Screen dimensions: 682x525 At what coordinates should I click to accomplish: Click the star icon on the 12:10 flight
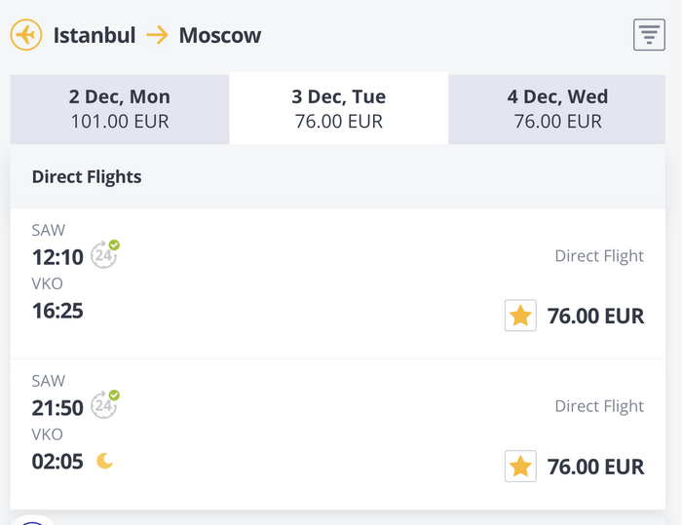(x=520, y=316)
